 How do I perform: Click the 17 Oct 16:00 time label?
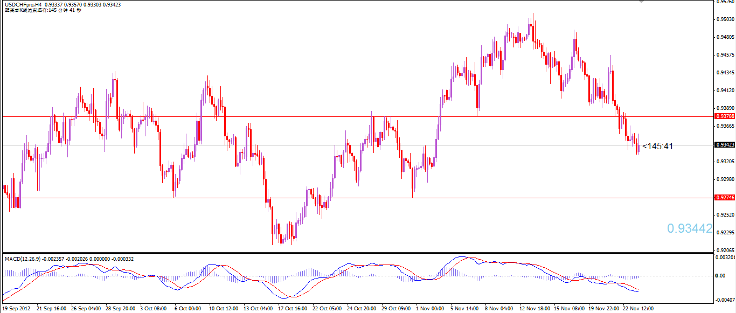coord(293,309)
